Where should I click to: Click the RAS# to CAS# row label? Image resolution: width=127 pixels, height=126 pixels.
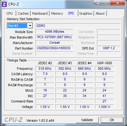[x=22, y=80]
